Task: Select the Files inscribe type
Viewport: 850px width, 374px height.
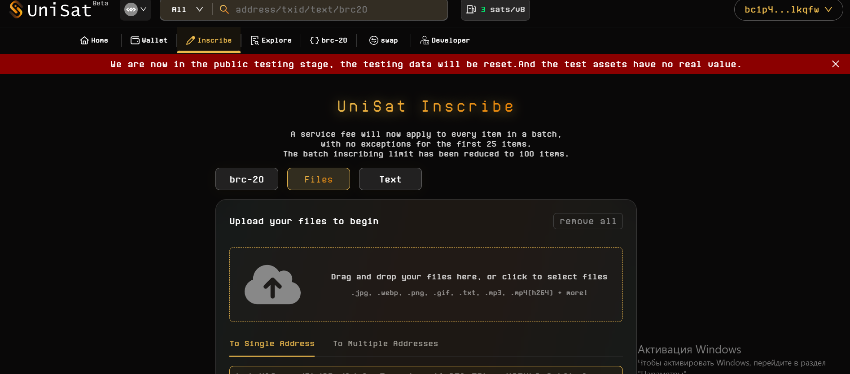Action: pyautogui.click(x=319, y=179)
